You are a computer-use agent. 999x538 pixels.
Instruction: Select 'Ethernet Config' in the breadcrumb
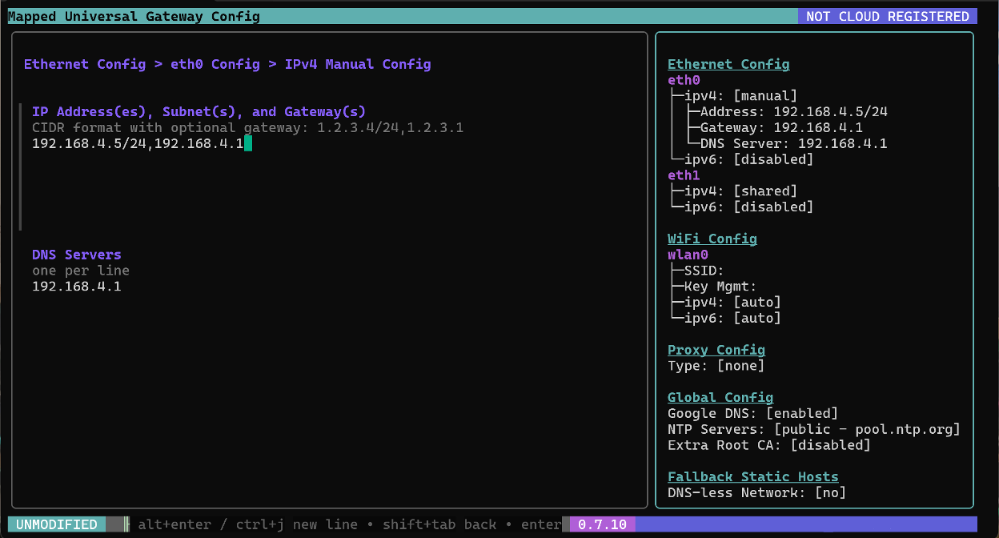tap(85, 64)
